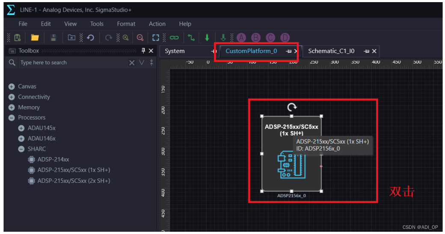Click the expand all chevron in Toolbox
Viewport: 445px width, 234px height.
[x=142, y=62]
